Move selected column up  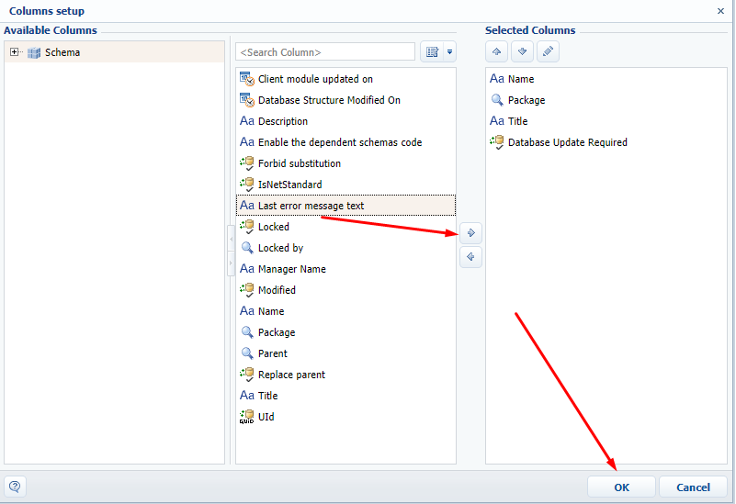496,51
